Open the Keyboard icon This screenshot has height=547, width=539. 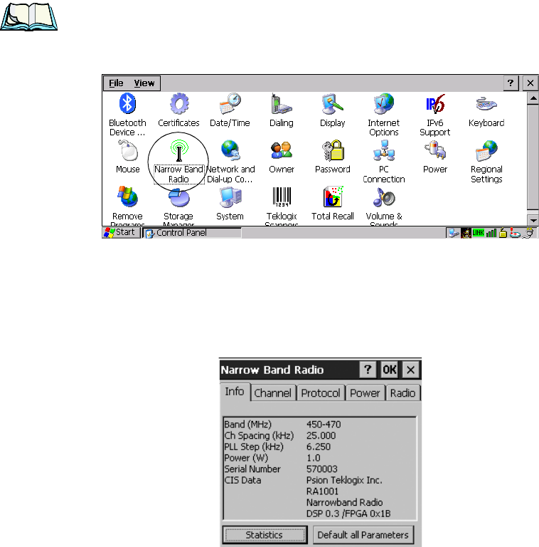[486, 103]
